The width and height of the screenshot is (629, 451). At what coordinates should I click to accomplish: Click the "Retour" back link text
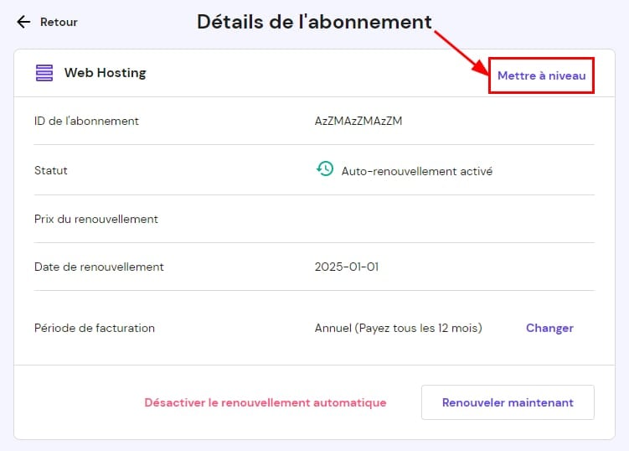point(59,22)
